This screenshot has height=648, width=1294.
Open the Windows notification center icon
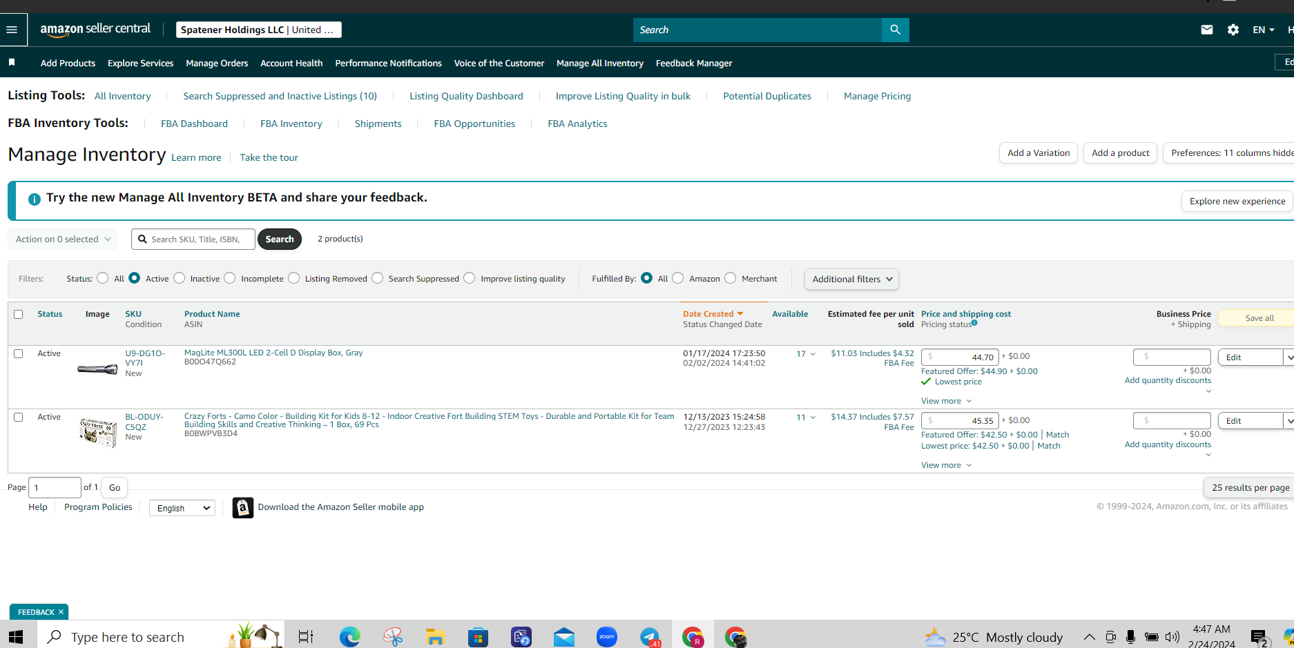(1259, 637)
